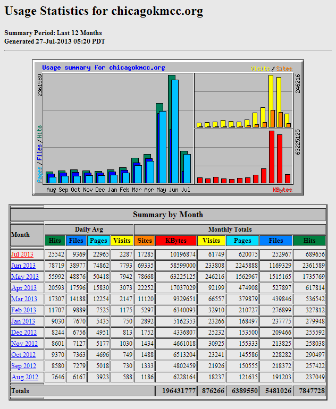336x409 pixels.
Task: Click total visits value 876266
Action: [213, 391]
